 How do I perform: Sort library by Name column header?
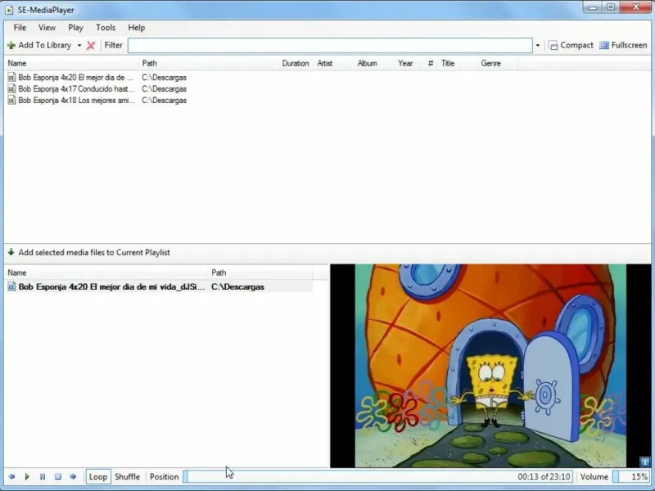pyautogui.click(x=71, y=64)
